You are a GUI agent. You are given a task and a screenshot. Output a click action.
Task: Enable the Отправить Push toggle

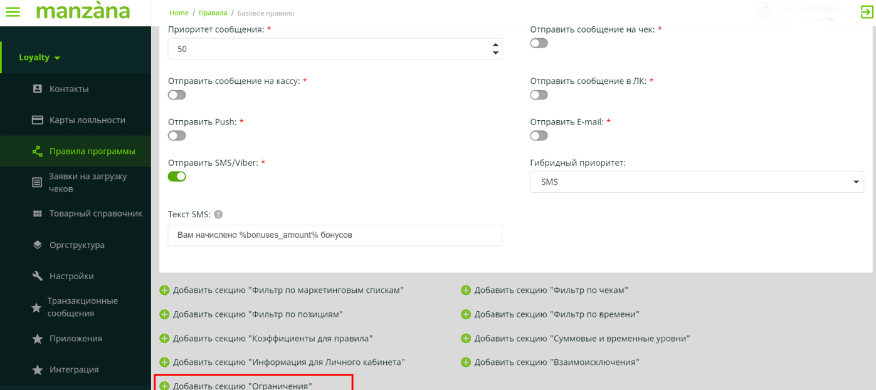coord(177,136)
